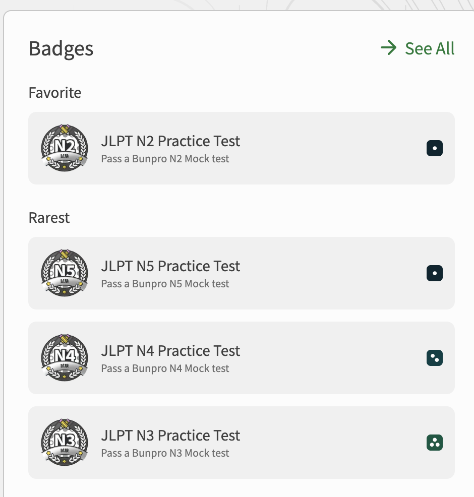Screen dimensions: 474x497
Task: Click the 'Pass a Bunpro N5 Mock test' description
Action: click(165, 284)
